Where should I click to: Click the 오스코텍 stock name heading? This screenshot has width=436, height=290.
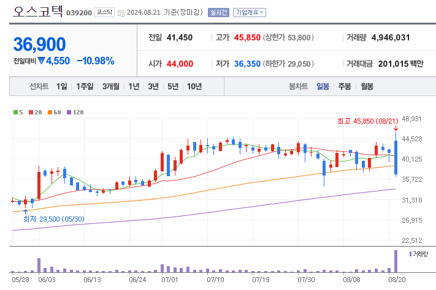pos(37,12)
